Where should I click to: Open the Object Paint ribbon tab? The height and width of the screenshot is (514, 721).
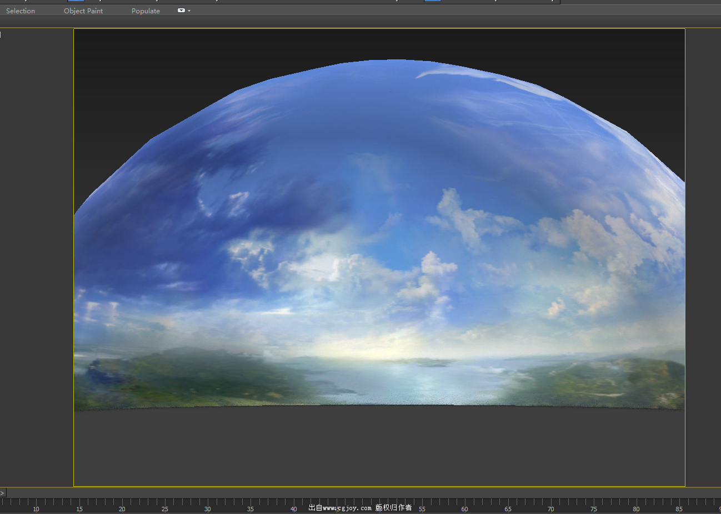(x=83, y=11)
